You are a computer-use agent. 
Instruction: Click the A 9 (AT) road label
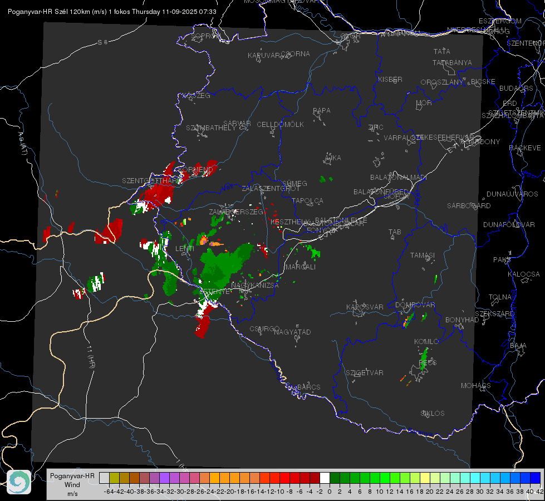[23, 143]
